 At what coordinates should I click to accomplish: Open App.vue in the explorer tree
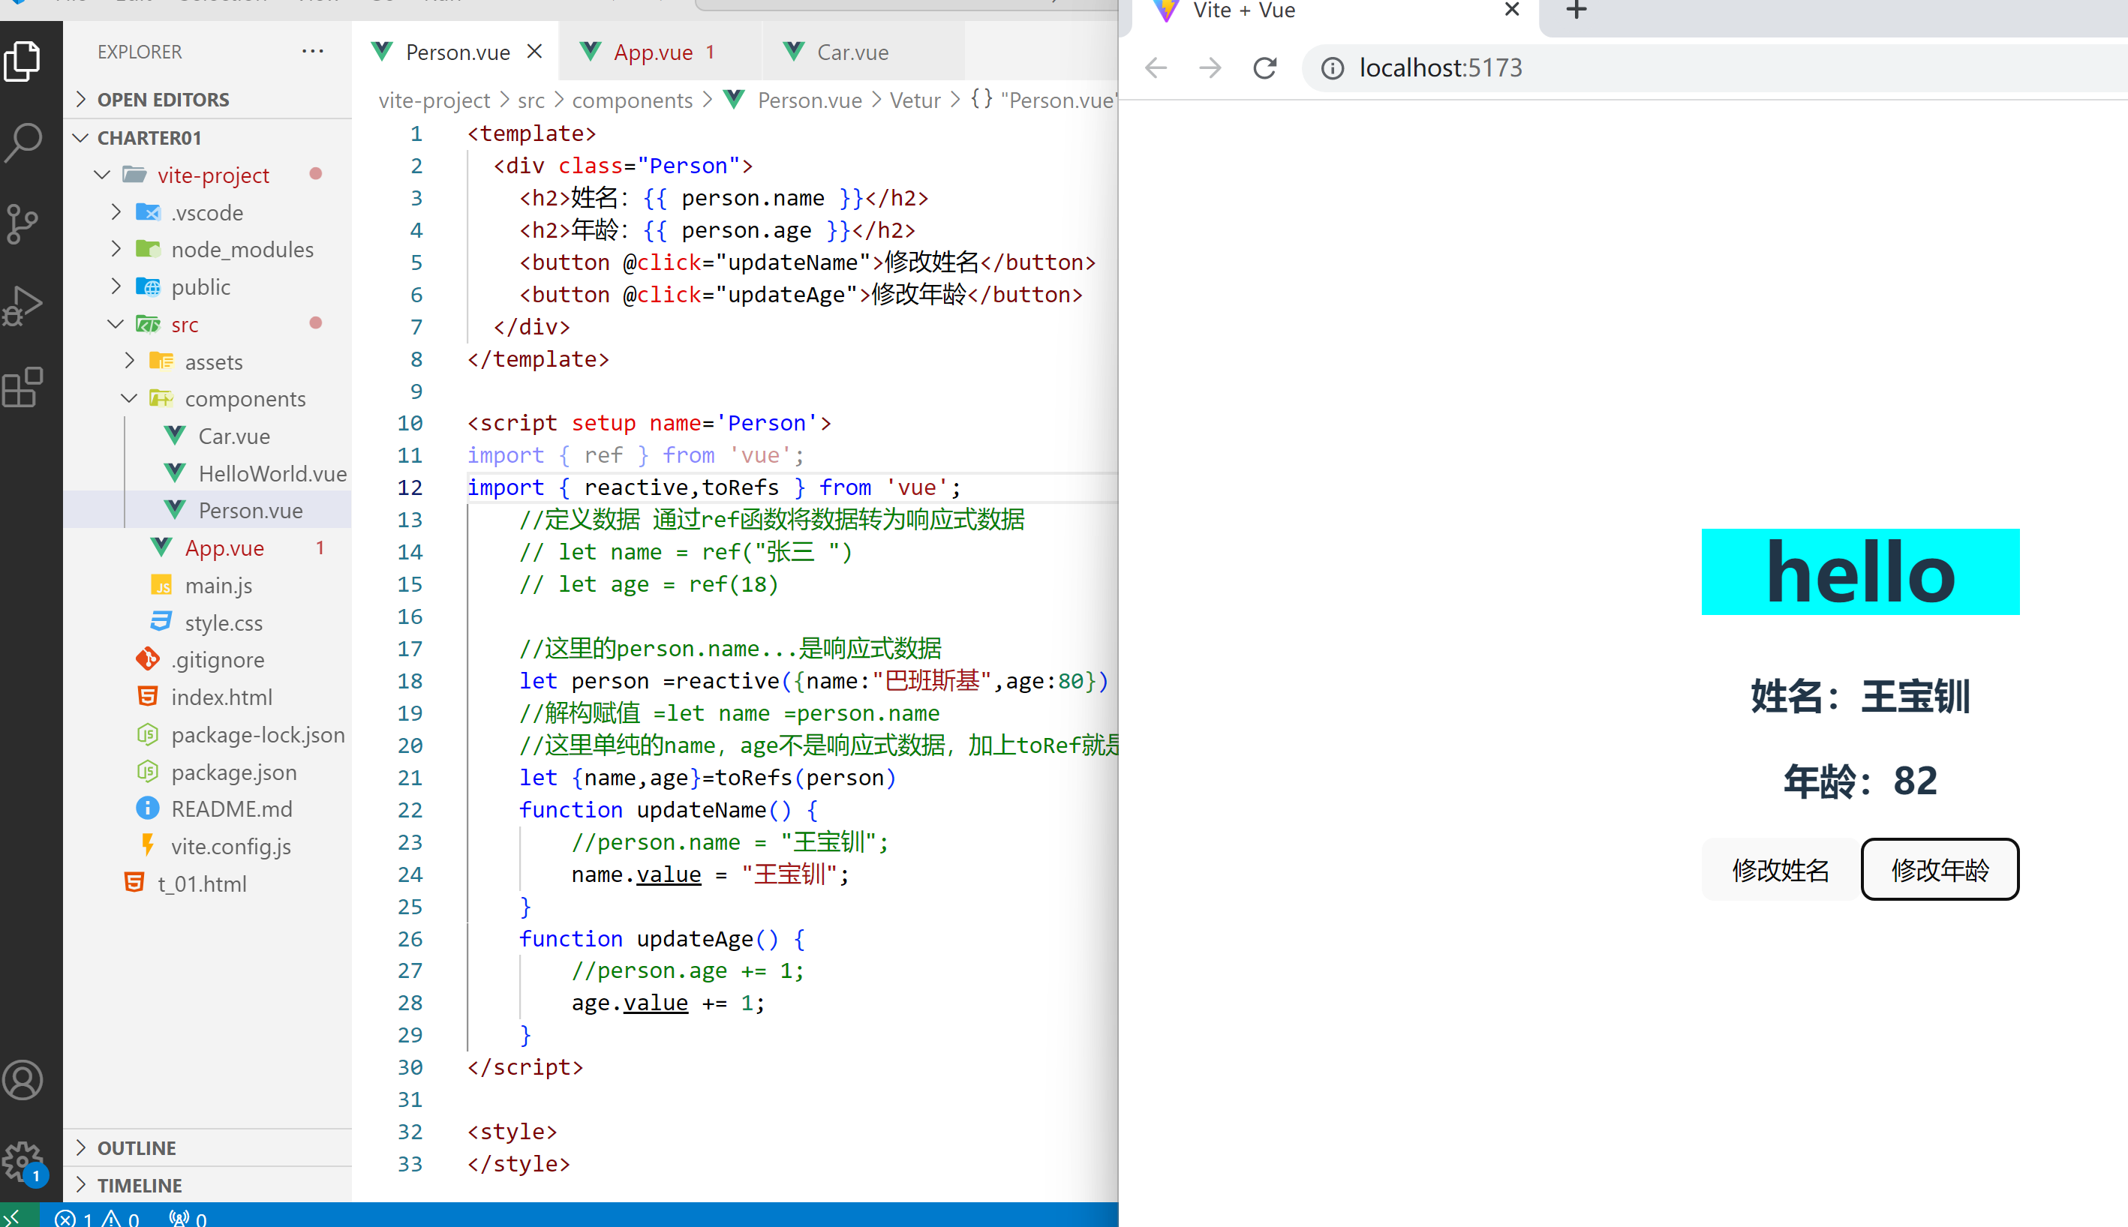point(207,547)
